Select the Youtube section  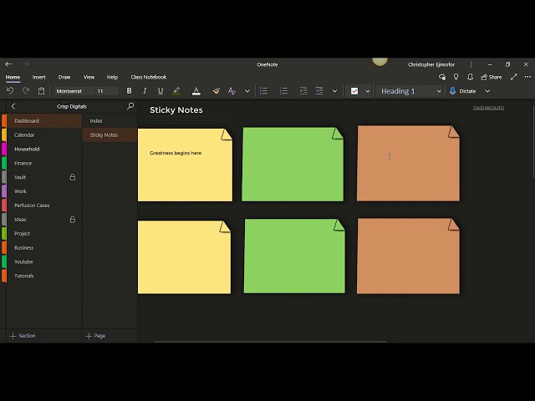coord(44,261)
